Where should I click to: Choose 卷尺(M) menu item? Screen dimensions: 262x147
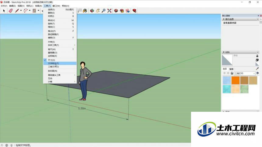point(60,49)
